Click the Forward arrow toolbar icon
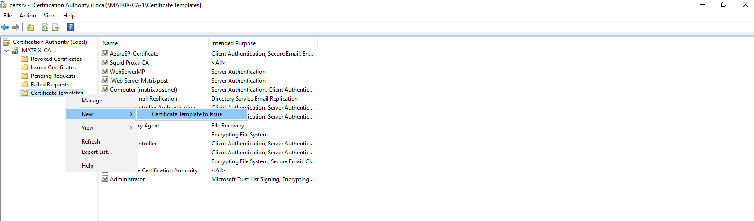754x221 pixels. 16,27
